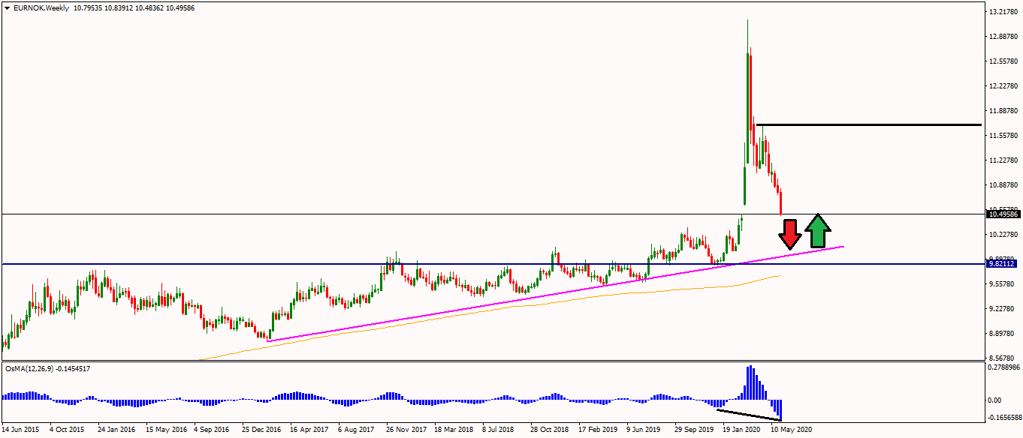Click the 18 Mar 2018 date label

click(453, 430)
